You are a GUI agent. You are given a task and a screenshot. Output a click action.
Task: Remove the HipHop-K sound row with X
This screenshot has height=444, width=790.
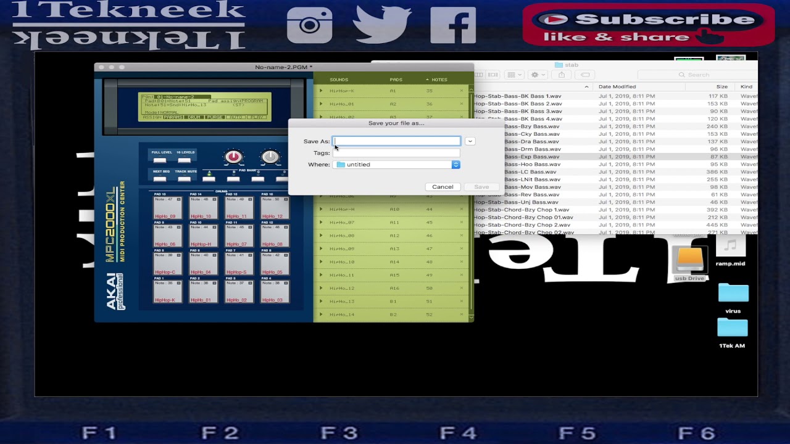(462, 91)
